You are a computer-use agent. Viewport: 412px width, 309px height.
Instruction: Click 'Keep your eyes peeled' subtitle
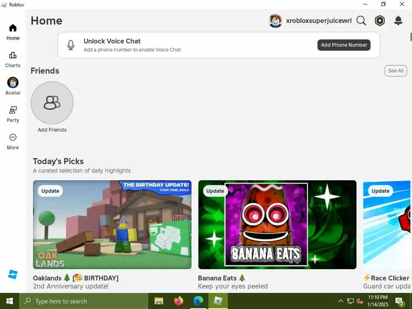(x=233, y=286)
